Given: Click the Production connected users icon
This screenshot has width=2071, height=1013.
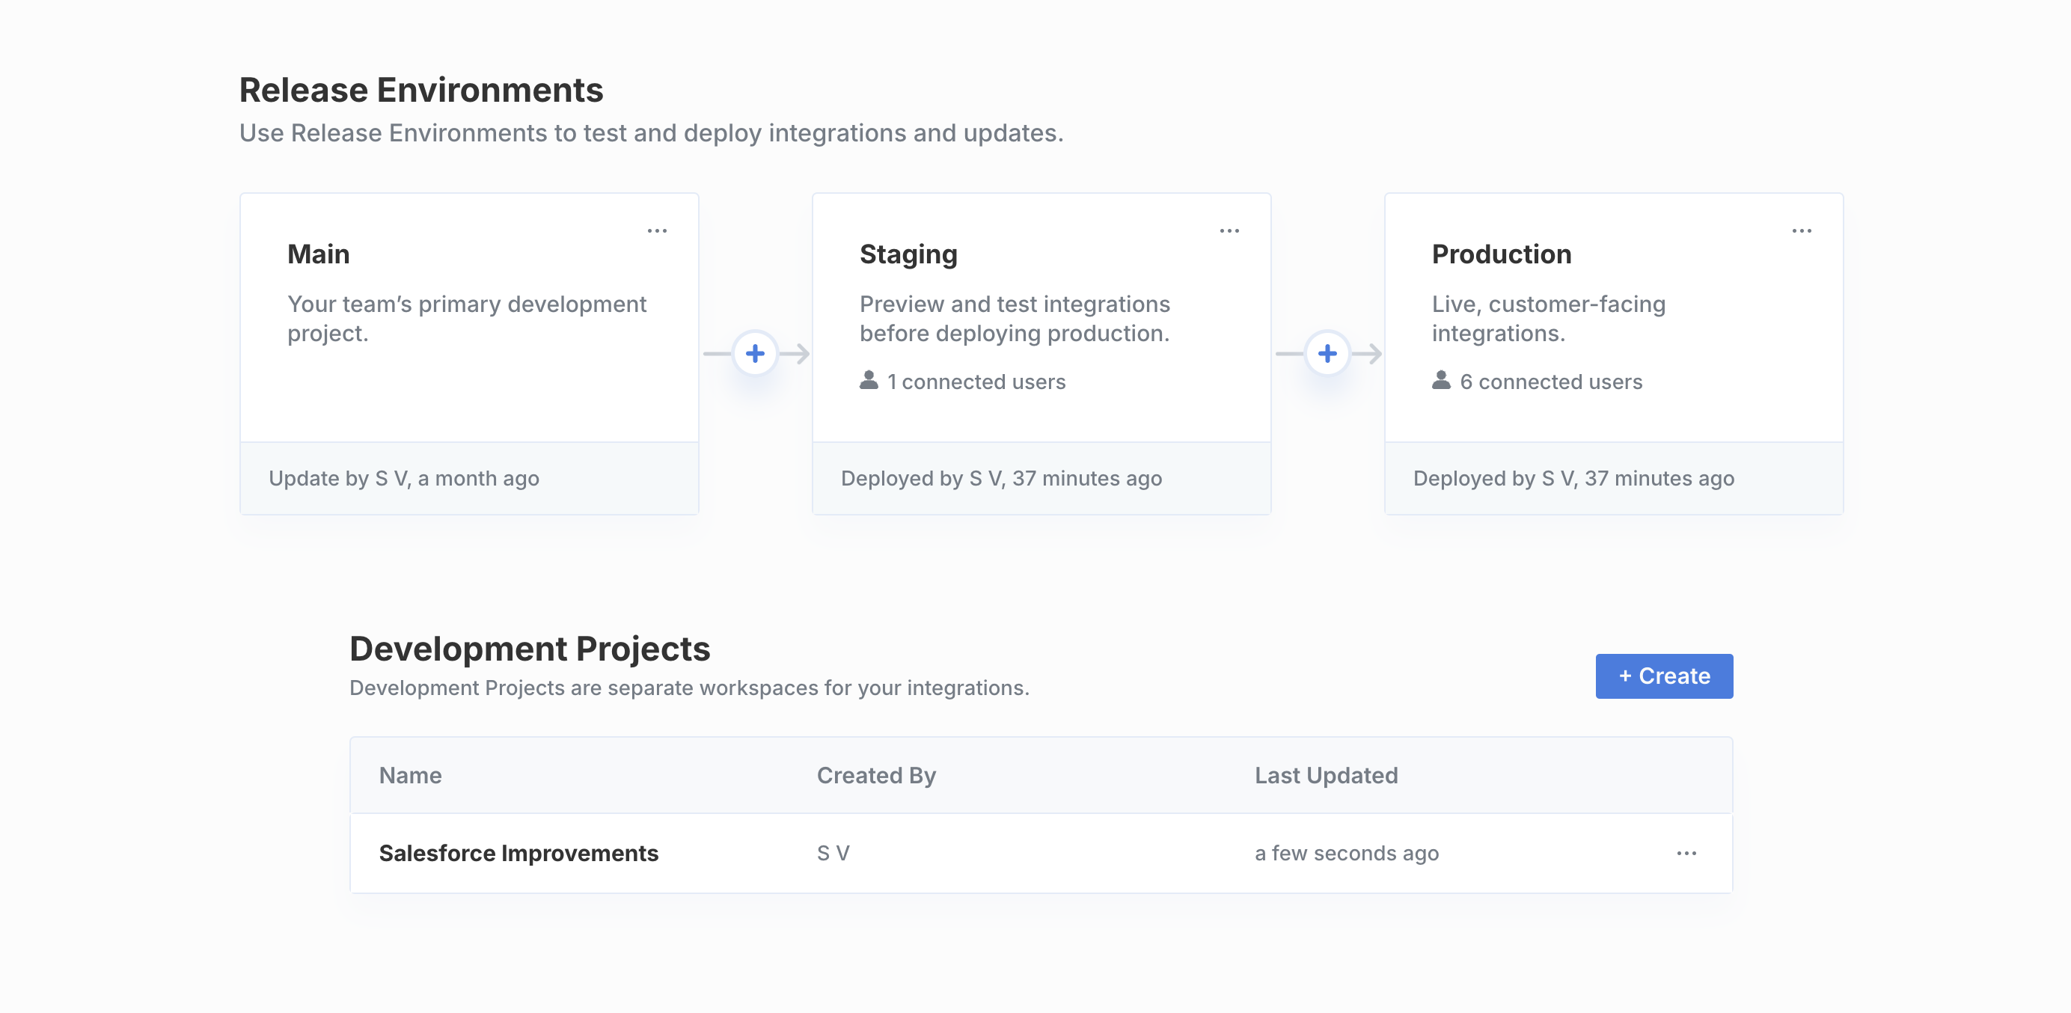Looking at the screenshot, I should pos(1441,380).
